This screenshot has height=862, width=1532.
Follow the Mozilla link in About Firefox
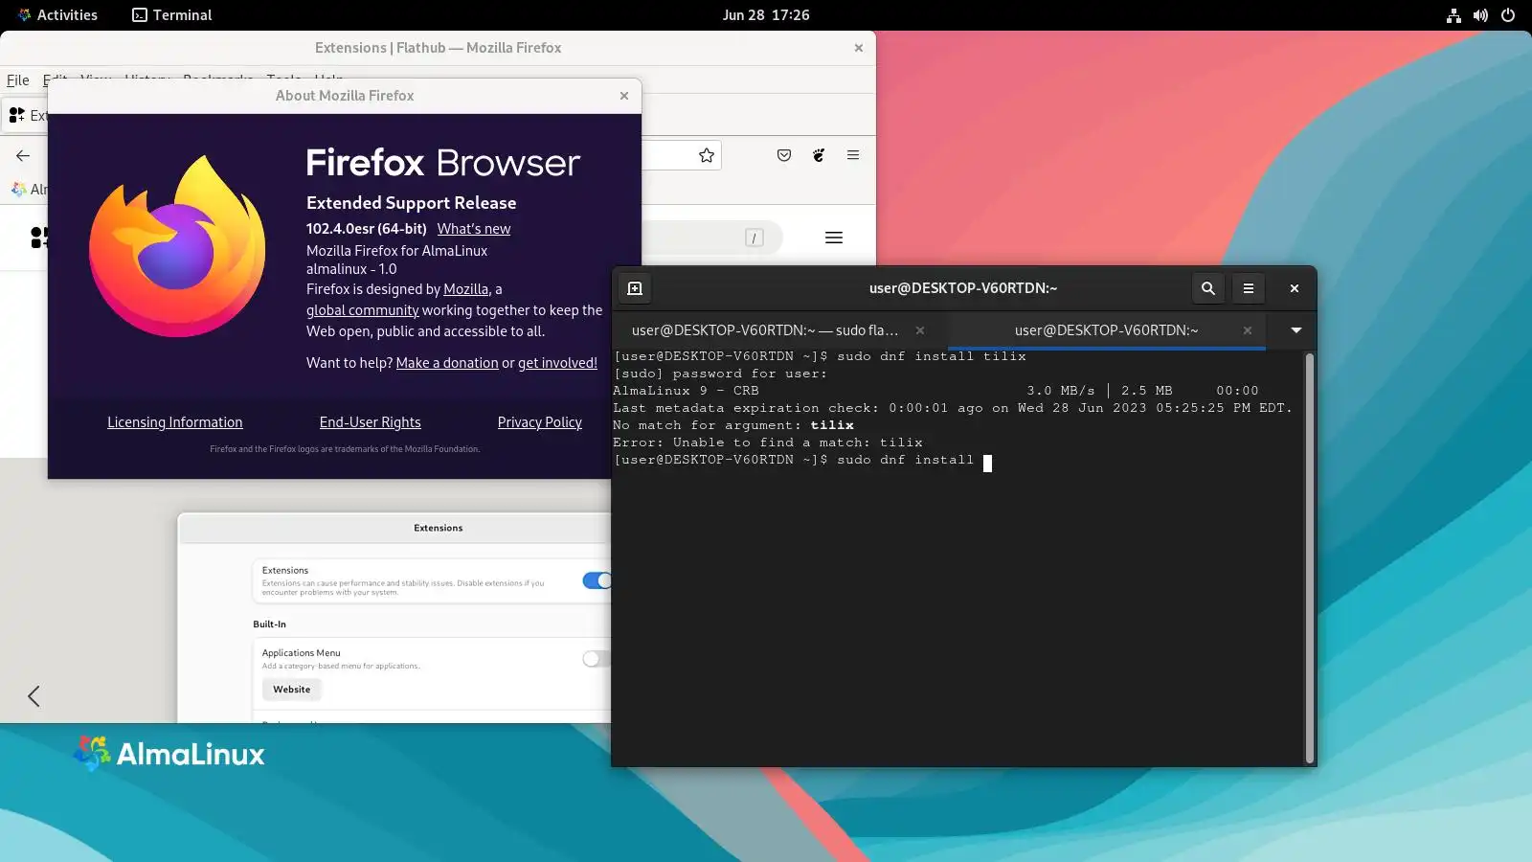pyautogui.click(x=466, y=289)
